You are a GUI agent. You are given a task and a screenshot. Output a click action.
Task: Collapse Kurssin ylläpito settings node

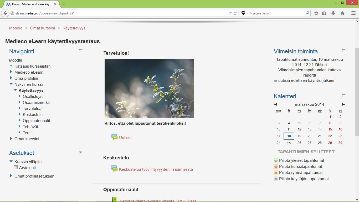tap(11, 161)
